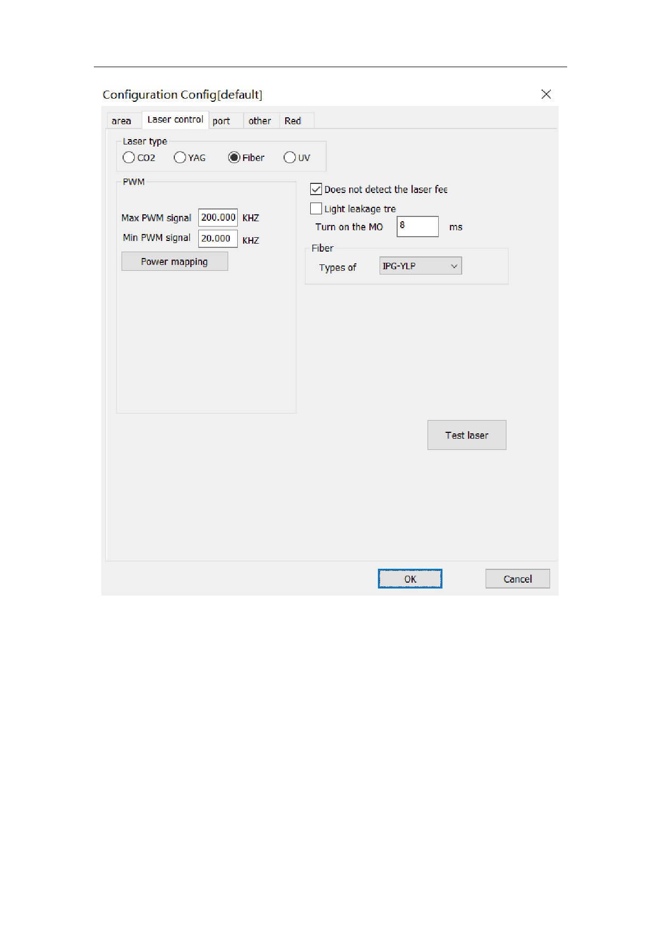Choose YAG as the laser type
Screen dimensions: 661x935
(x=180, y=158)
